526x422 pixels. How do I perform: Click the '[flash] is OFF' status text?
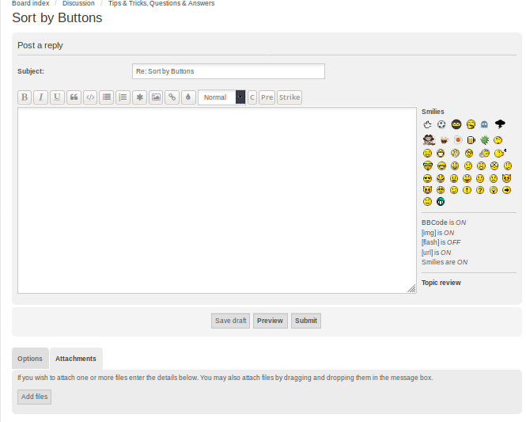(x=441, y=242)
